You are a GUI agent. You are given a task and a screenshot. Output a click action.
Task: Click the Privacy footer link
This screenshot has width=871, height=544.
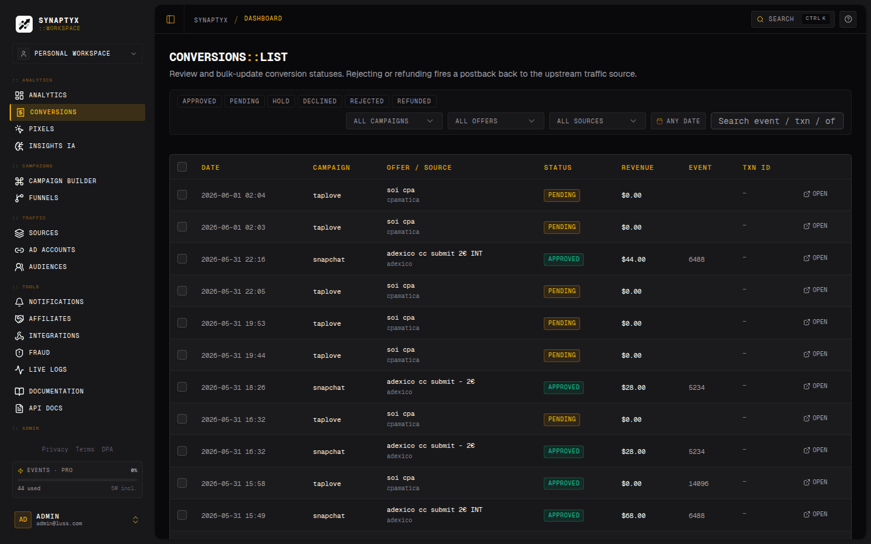click(x=55, y=450)
